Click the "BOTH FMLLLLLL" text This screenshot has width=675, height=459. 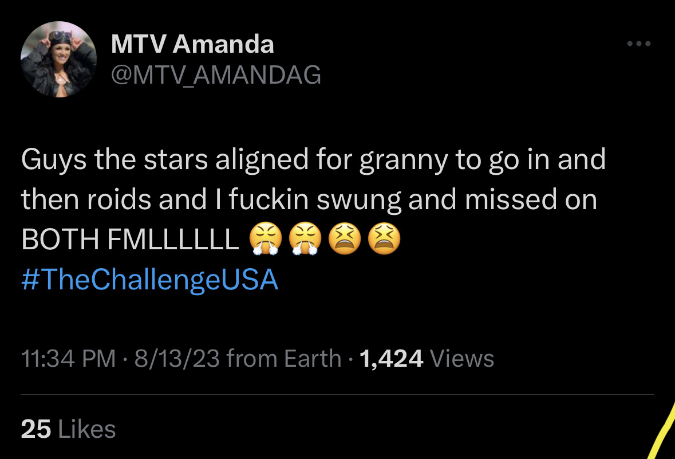[x=130, y=240]
